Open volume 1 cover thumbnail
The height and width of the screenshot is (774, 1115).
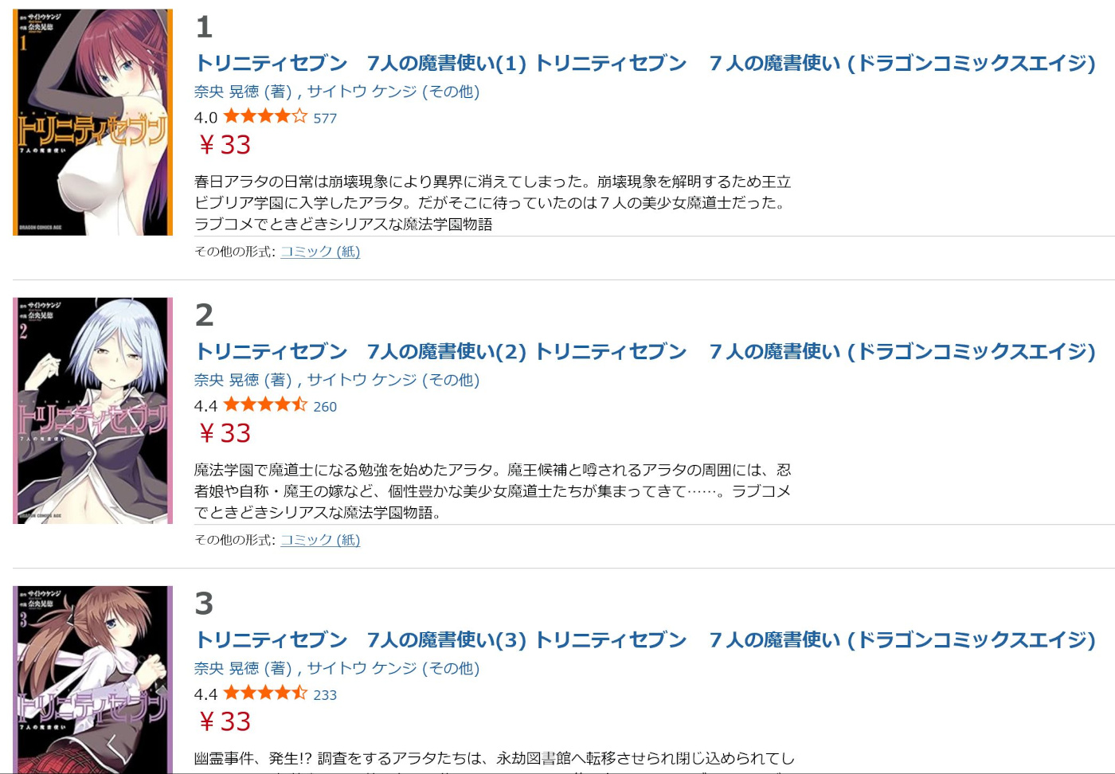click(92, 123)
